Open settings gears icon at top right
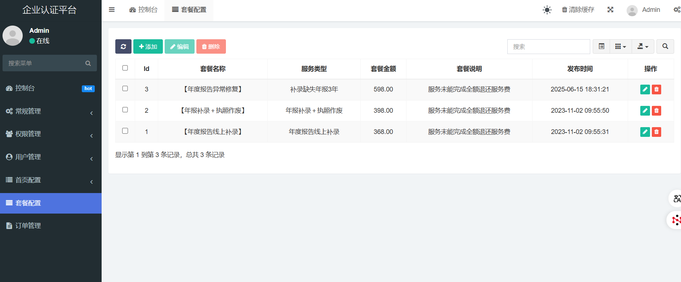The image size is (681, 282). coord(677,10)
